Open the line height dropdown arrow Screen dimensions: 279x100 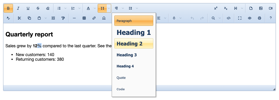tap(137, 8)
